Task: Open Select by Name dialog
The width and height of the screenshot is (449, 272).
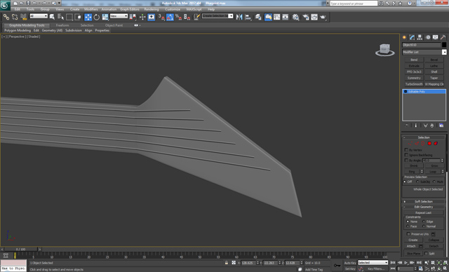Action: [x=60, y=17]
